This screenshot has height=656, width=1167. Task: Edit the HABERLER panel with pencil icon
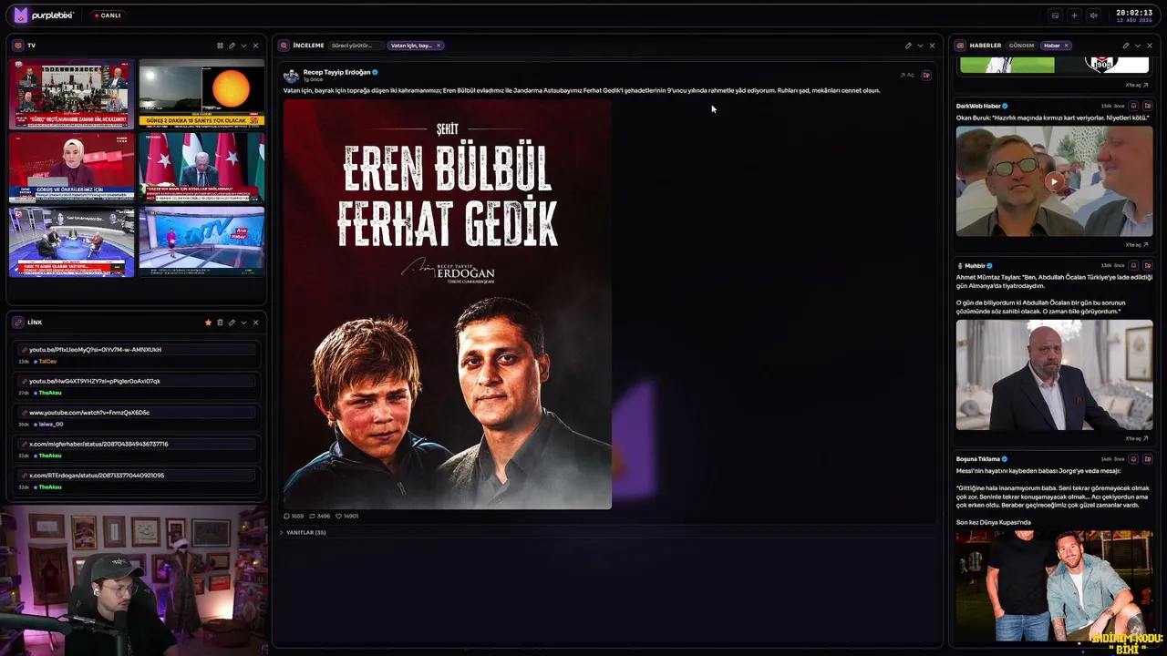[1125, 46]
